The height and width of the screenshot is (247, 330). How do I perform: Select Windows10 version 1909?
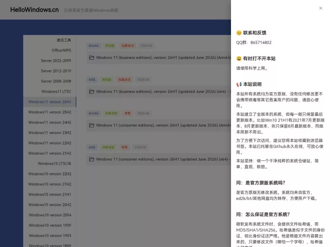[50, 225]
